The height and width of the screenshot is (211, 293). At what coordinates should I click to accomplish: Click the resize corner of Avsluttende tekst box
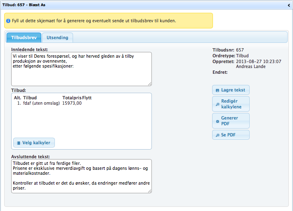tap(149, 191)
